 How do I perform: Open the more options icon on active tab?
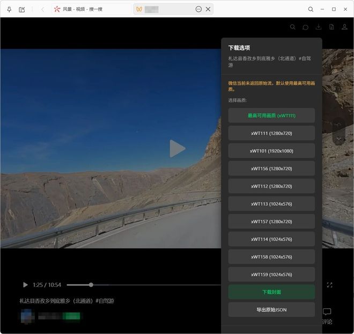[198, 9]
